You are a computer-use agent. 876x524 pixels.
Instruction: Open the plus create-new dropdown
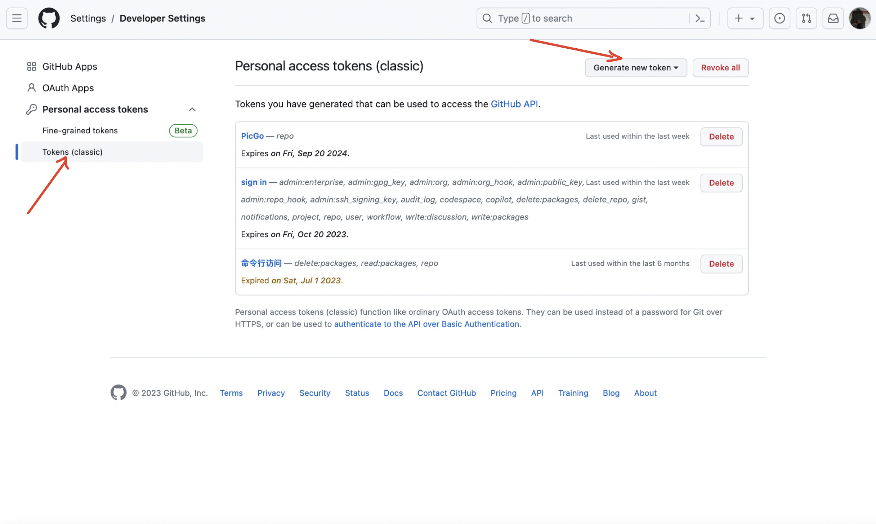[745, 18]
